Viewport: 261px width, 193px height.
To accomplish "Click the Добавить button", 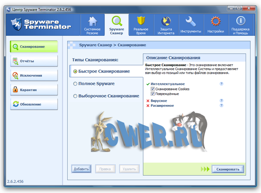I will tap(81, 169).
